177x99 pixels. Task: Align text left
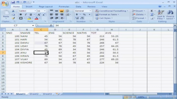pyautogui.click(x=51, y=15)
